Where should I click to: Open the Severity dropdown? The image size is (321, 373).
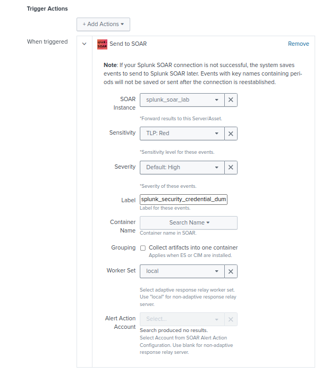(182, 167)
